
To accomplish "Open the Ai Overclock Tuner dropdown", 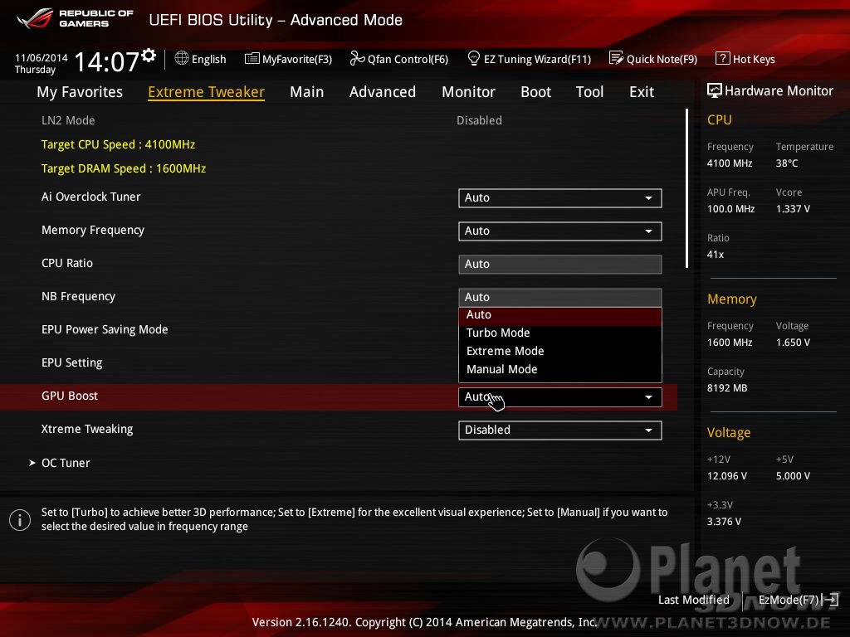I will click(560, 198).
